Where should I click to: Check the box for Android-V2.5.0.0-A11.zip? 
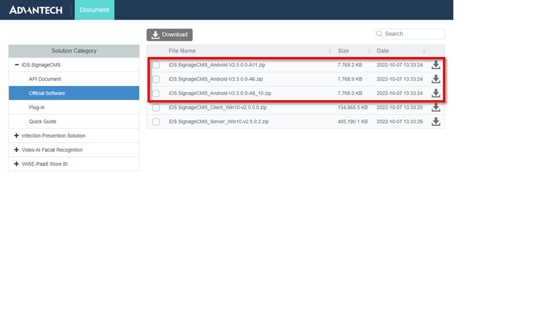pyautogui.click(x=156, y=65)
